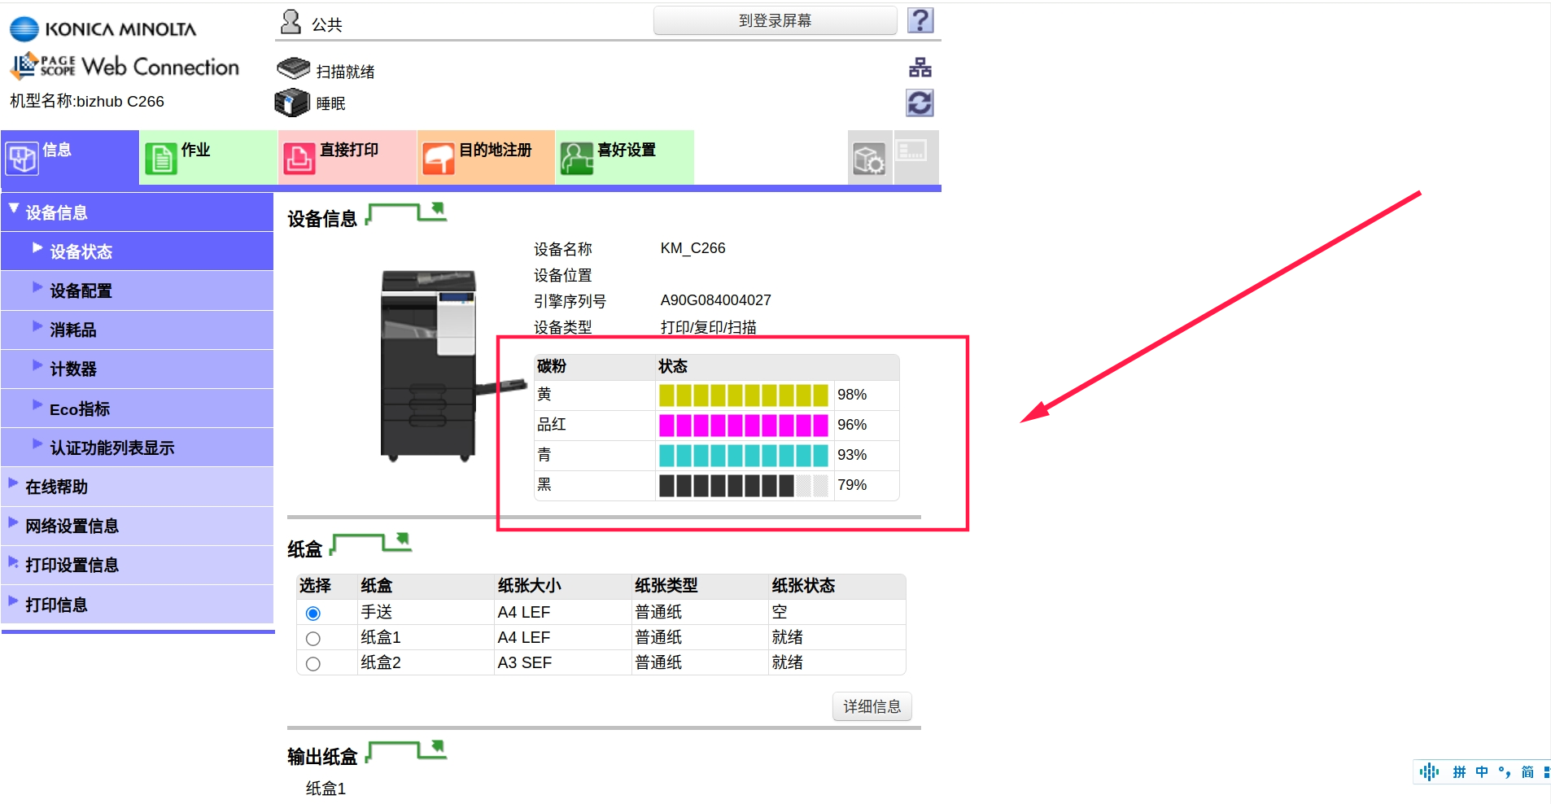Collapse the 设备信息 sidebar section
This screenshot has height=804, width=1551.
click(55, 212)
